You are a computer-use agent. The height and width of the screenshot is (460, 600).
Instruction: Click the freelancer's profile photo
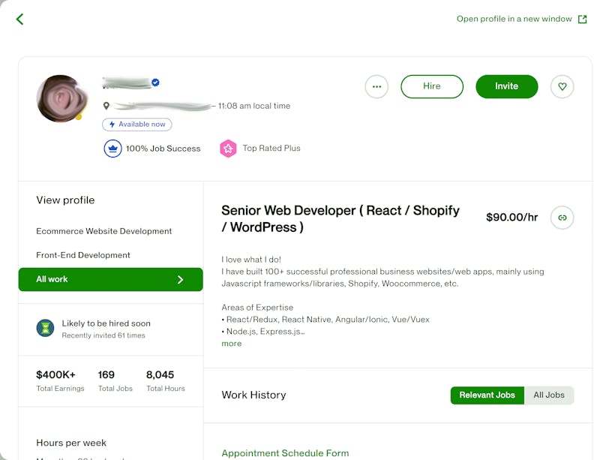(62, 98)
